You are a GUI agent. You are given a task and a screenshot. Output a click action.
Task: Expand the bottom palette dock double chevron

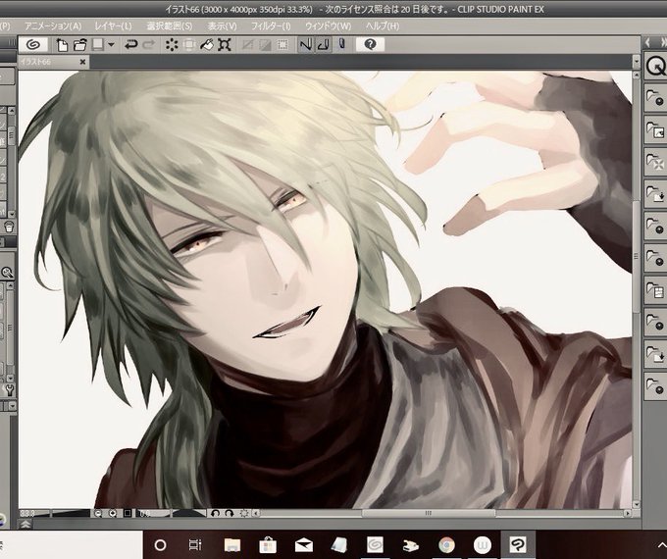point(25,524)
